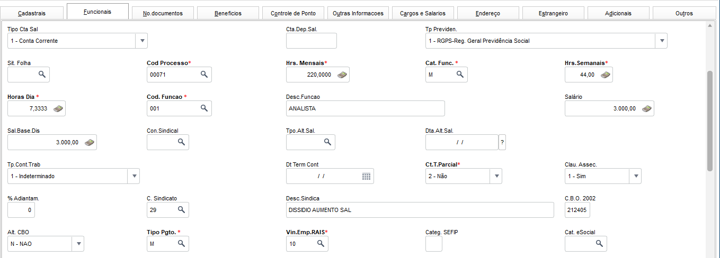Click the vertical scrollbar thumb
This screenshot has height=258, width=720.
click(x=710, y=121)
